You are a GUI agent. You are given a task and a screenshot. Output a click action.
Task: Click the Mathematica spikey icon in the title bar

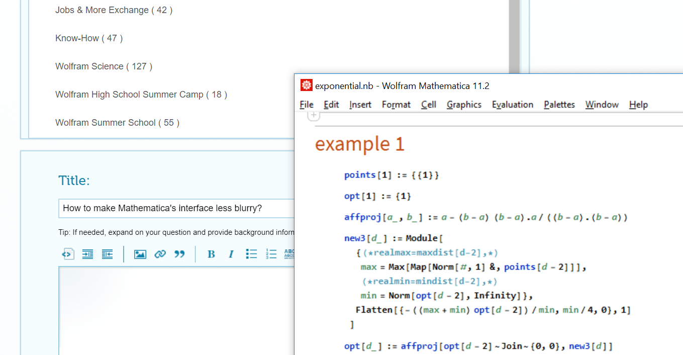[x=306, y=85]
